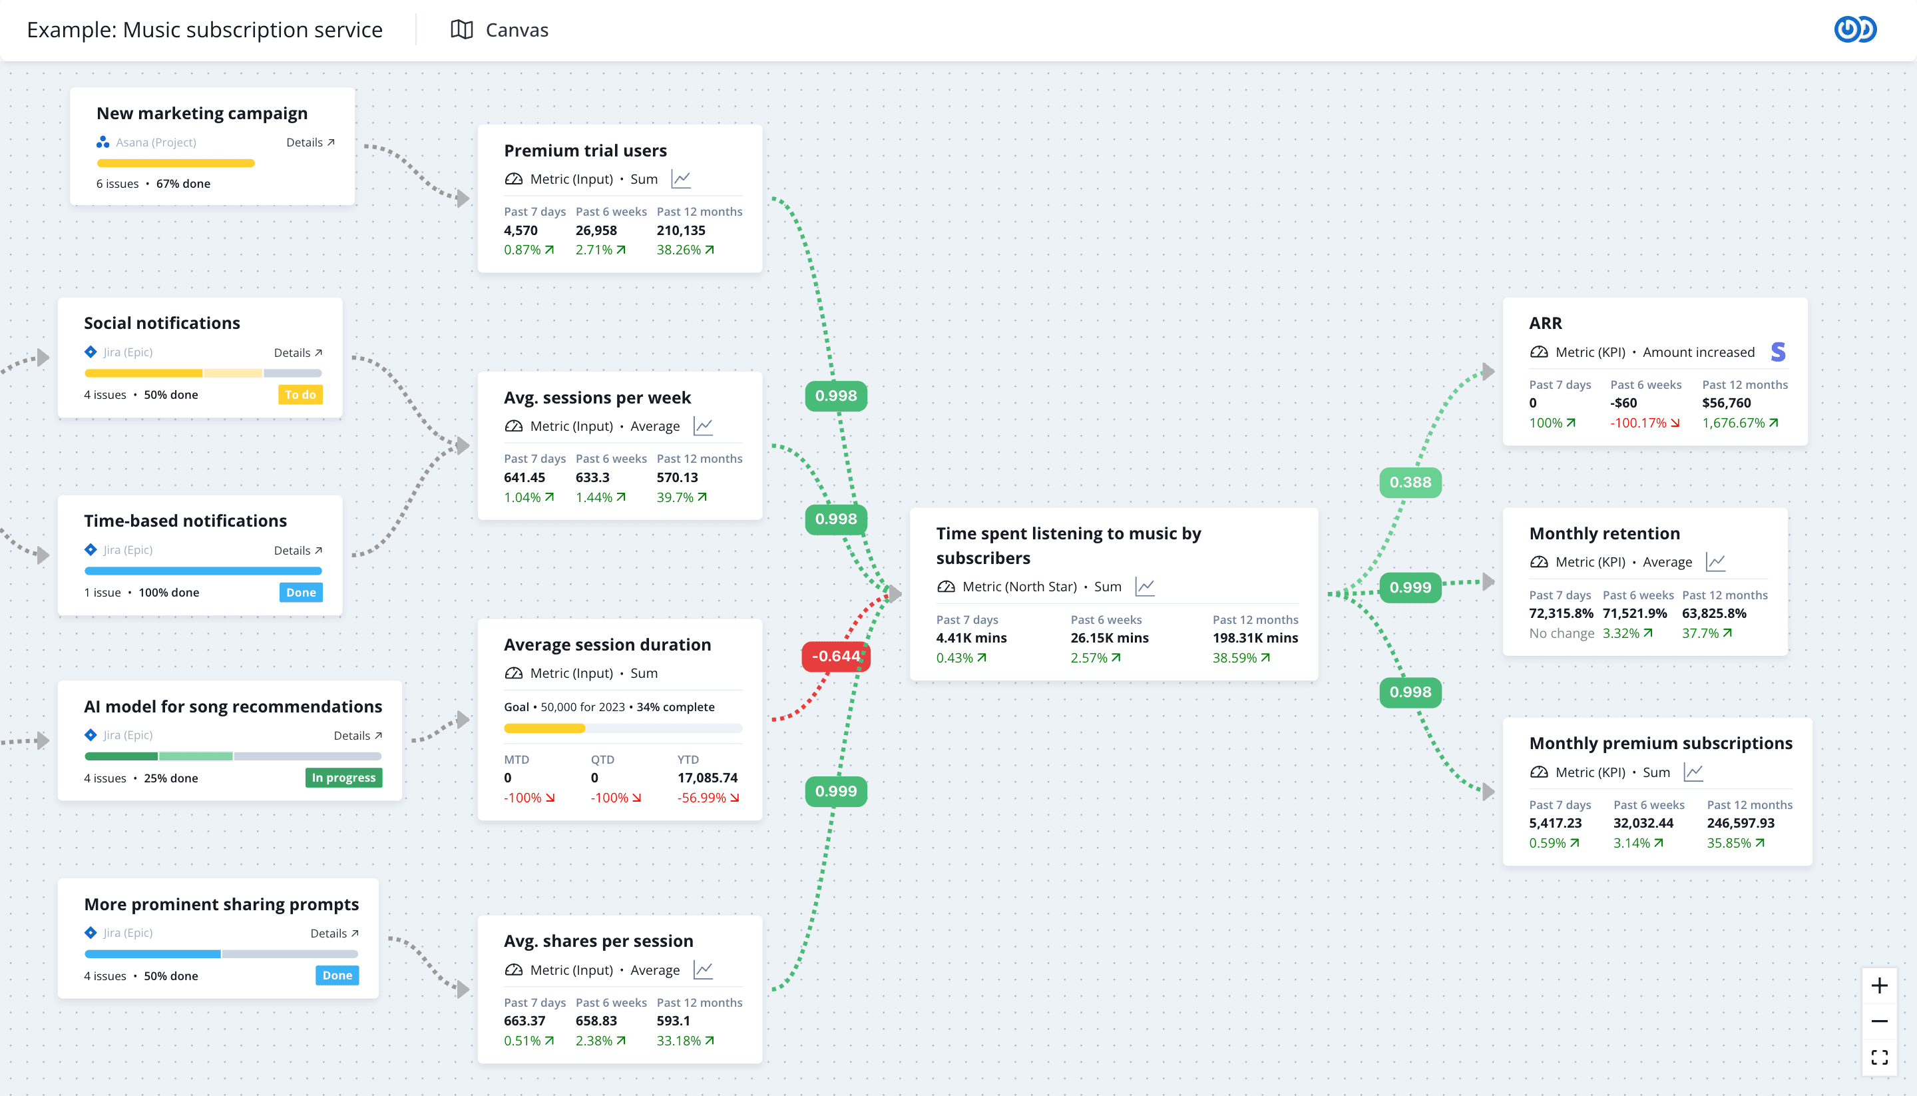The height and width of the screenshot is (1096, 1917).
Task: Click the Salesforce icon on the ARR card
Action: (x=1778, y=352)
